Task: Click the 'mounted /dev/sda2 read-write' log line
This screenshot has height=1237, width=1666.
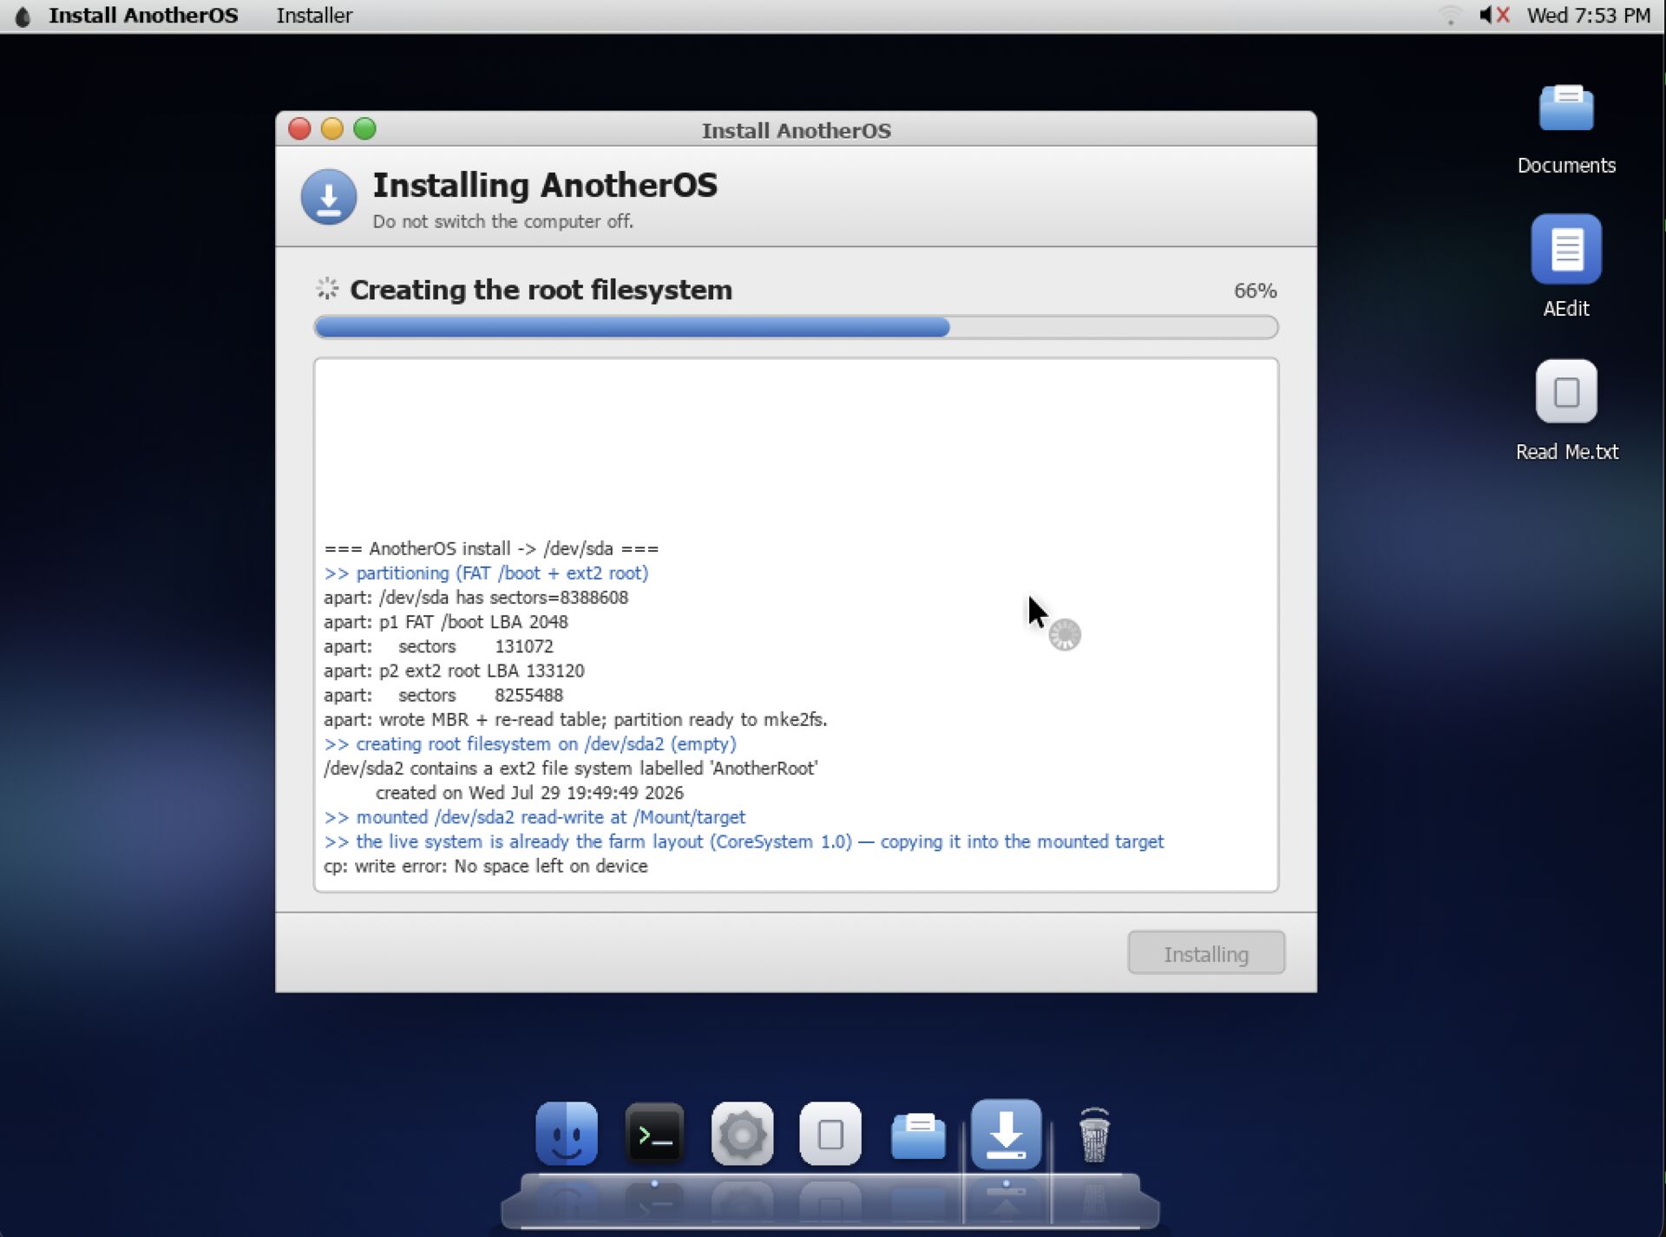Action: click(535, 817)
